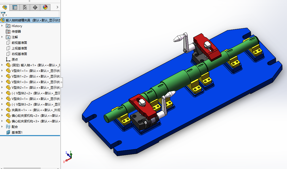Screen dimensions: 287x169
Task: Select the 传感器 sensors folder
Action: pos(16,32)
